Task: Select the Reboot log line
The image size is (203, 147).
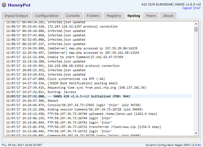Action: 99,101
